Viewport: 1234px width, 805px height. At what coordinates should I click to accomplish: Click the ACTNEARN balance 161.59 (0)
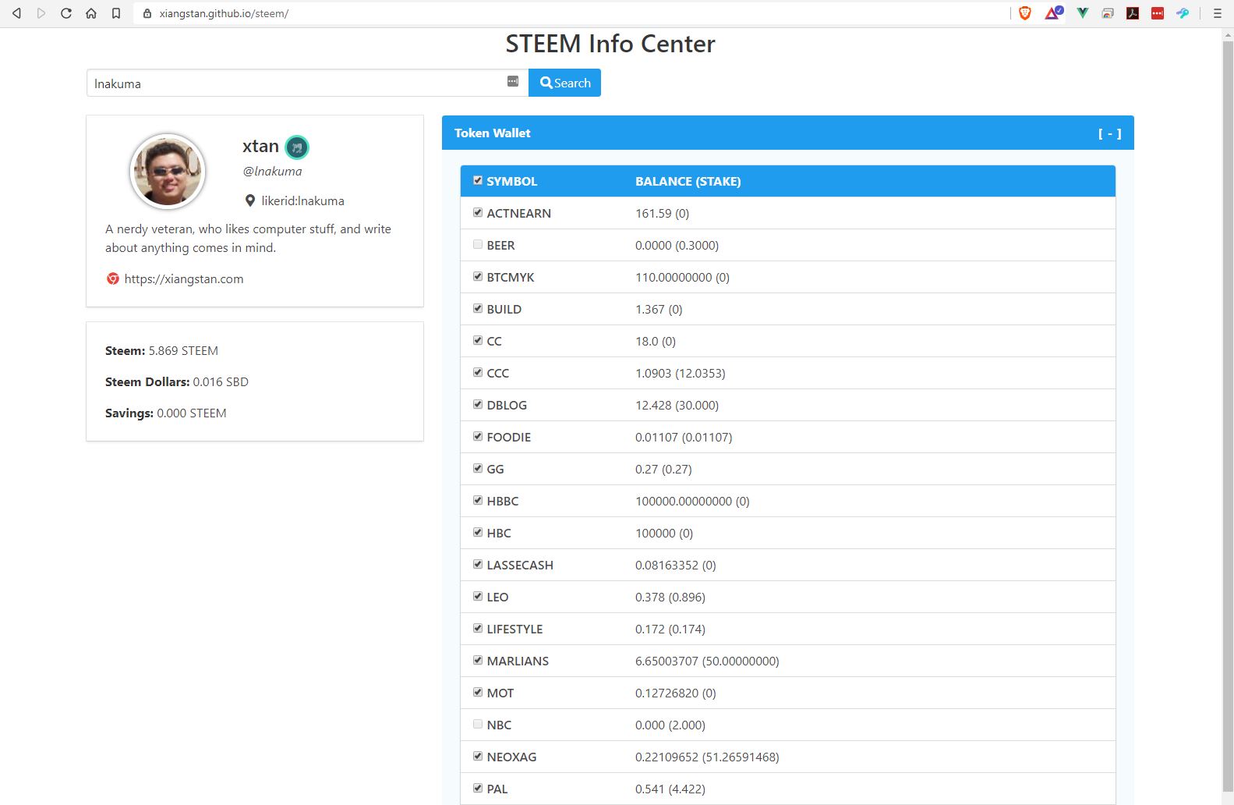pyautogui.click(x=662, y=213)
